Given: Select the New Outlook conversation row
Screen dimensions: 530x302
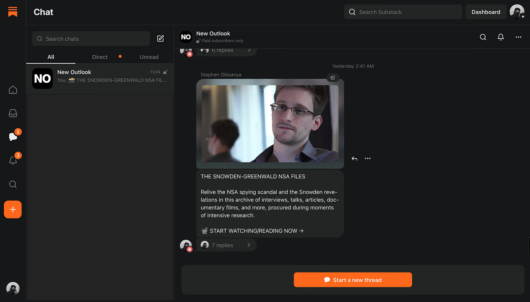Looking at the screenshot, I should 100,79.
